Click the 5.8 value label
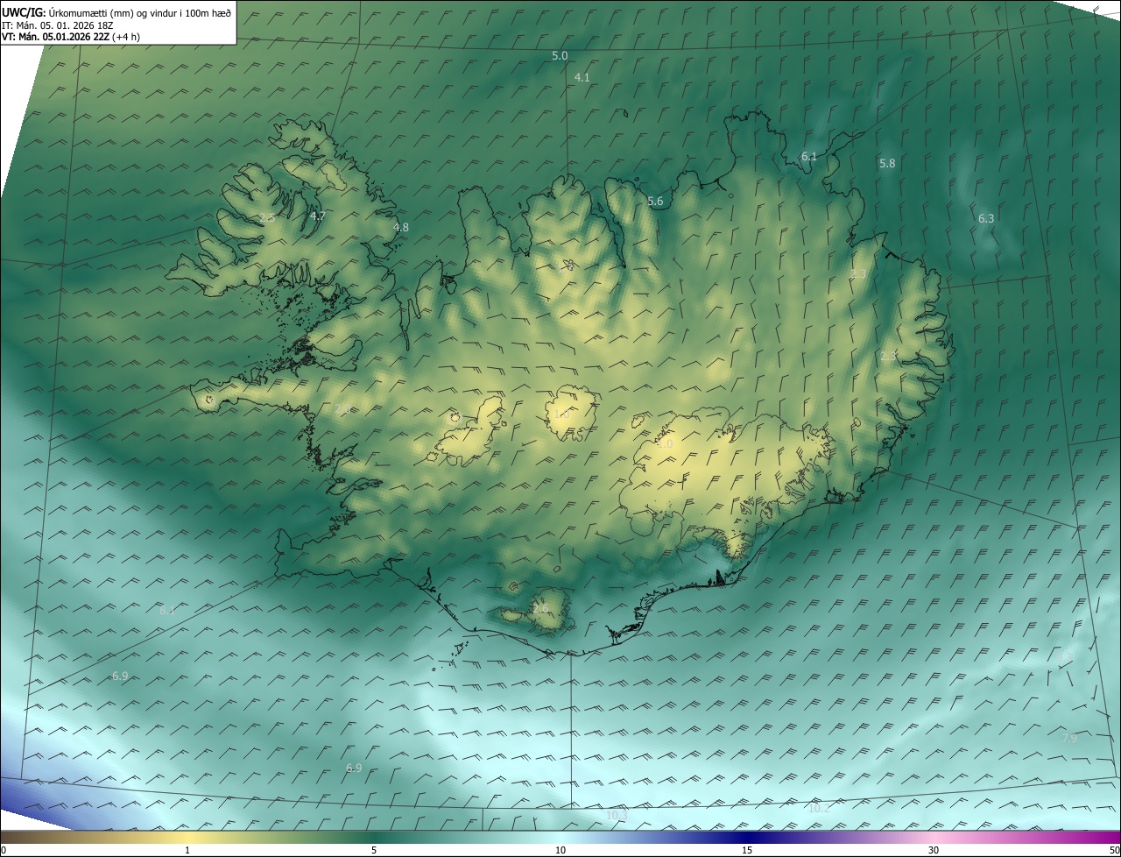 (x=887, y=163)
